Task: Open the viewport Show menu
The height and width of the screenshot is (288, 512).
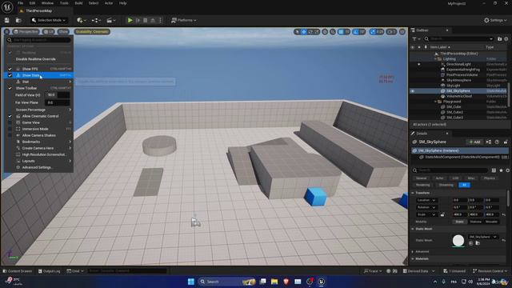Action: click(x=63, y=32)
